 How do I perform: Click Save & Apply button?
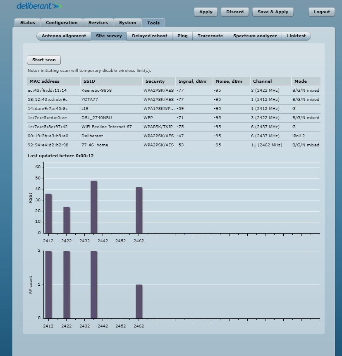(x=273, y=12)
